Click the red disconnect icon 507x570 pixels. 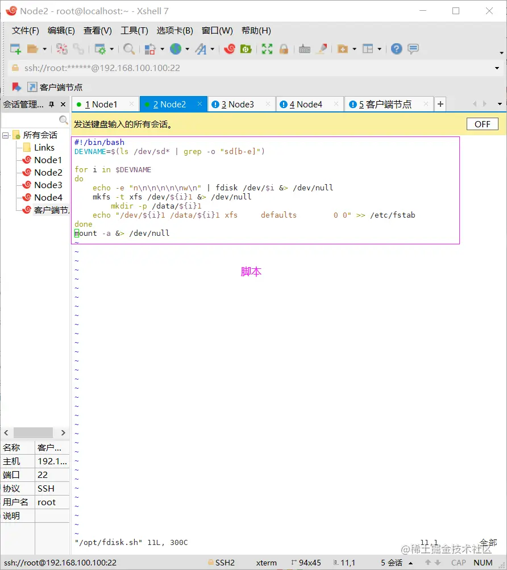click(x=61, y=49)
